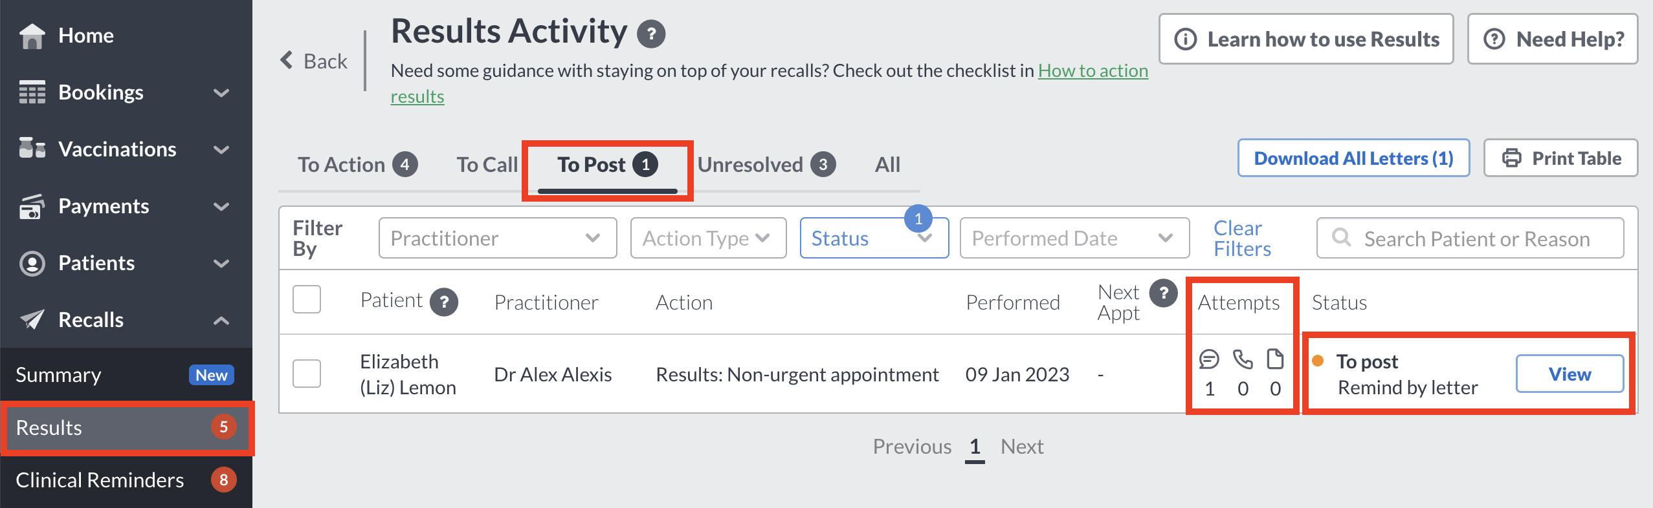Switch to the To Action tab
1653x508 pixels.
357,165
